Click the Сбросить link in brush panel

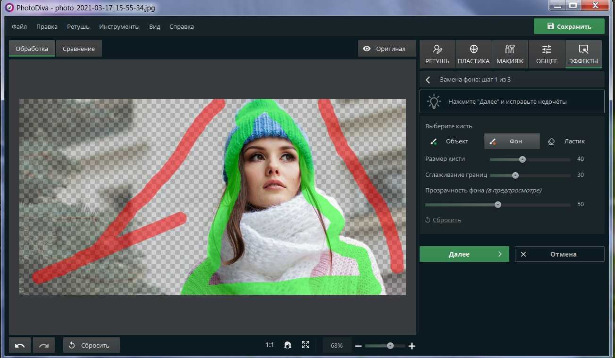pos(447,220)
